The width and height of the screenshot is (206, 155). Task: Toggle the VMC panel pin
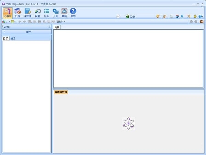[50, 27]
